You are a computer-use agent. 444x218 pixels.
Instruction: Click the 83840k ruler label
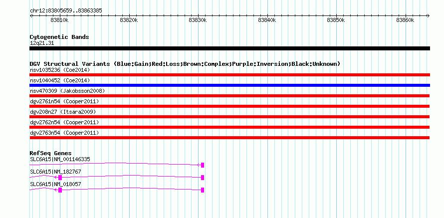click(267, 20)
